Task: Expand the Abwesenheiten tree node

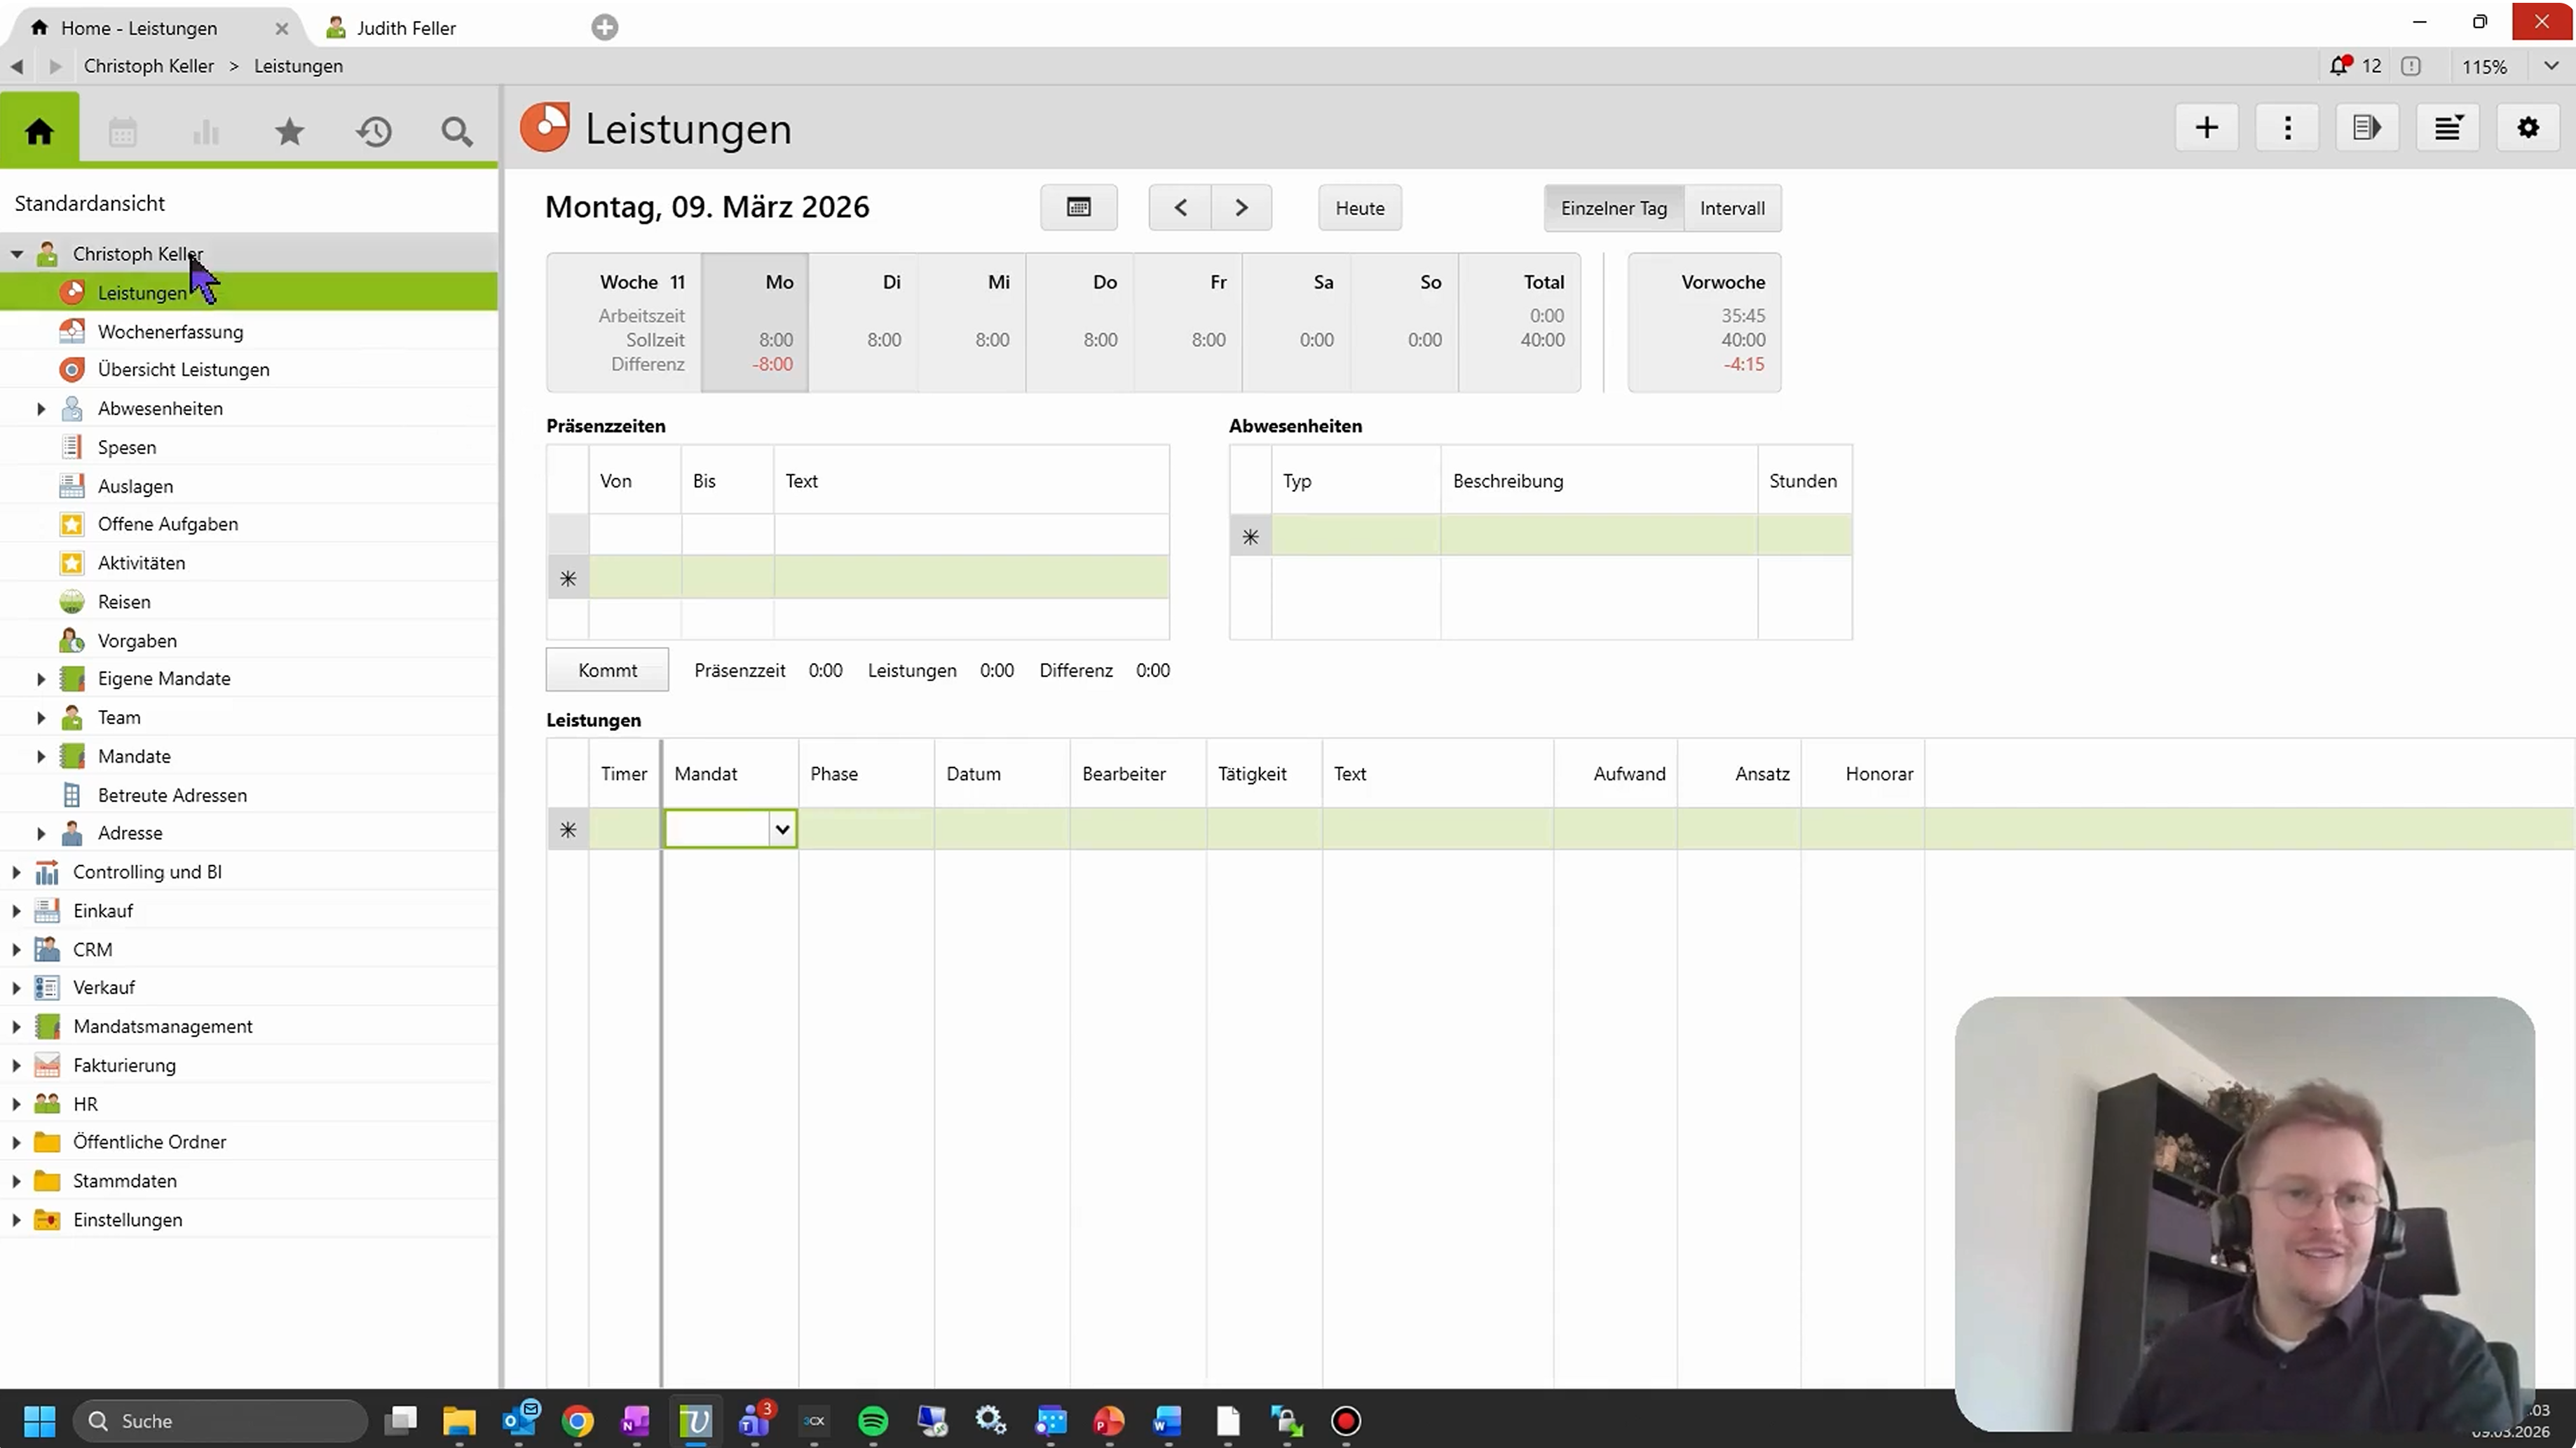Action: [41, 408]
